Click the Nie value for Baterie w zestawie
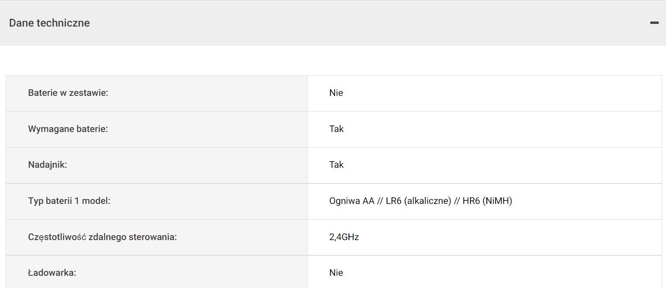 (336, 93)
